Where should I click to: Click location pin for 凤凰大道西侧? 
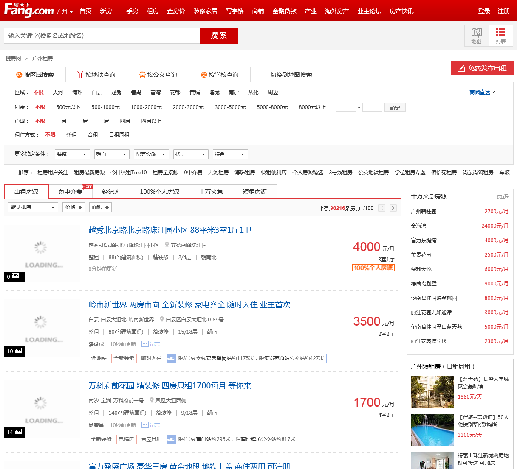tap(152, 400)
